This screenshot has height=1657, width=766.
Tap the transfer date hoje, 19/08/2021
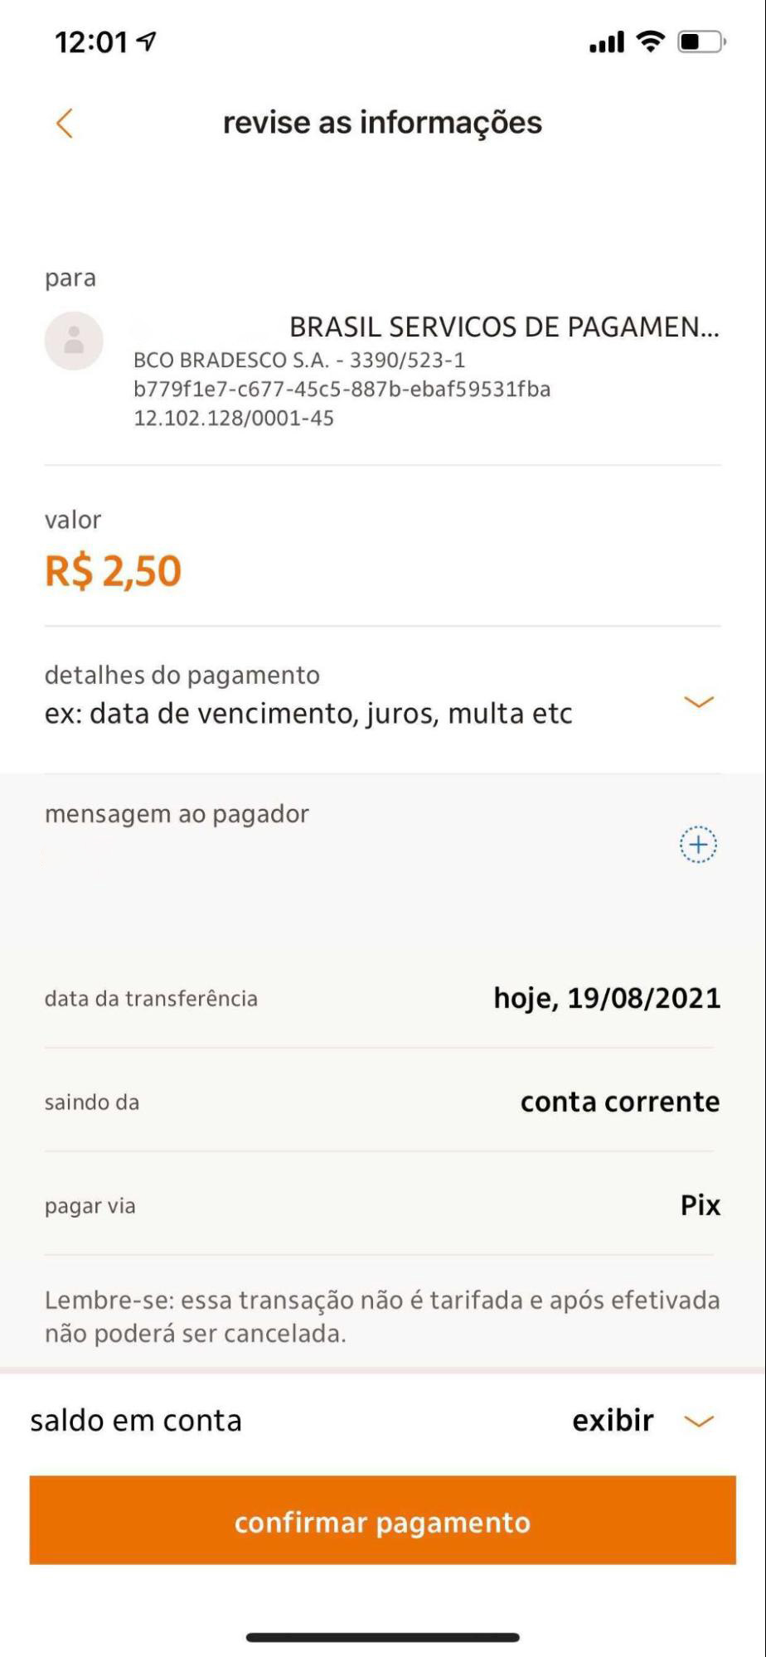point(607,998)
